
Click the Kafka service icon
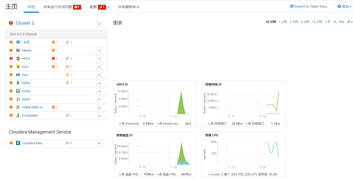[18, 83]
